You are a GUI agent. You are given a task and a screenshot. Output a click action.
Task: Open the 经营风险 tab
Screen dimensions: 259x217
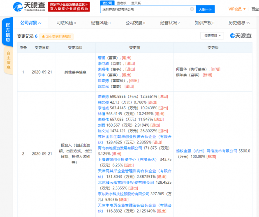click(x=101, y=23)
